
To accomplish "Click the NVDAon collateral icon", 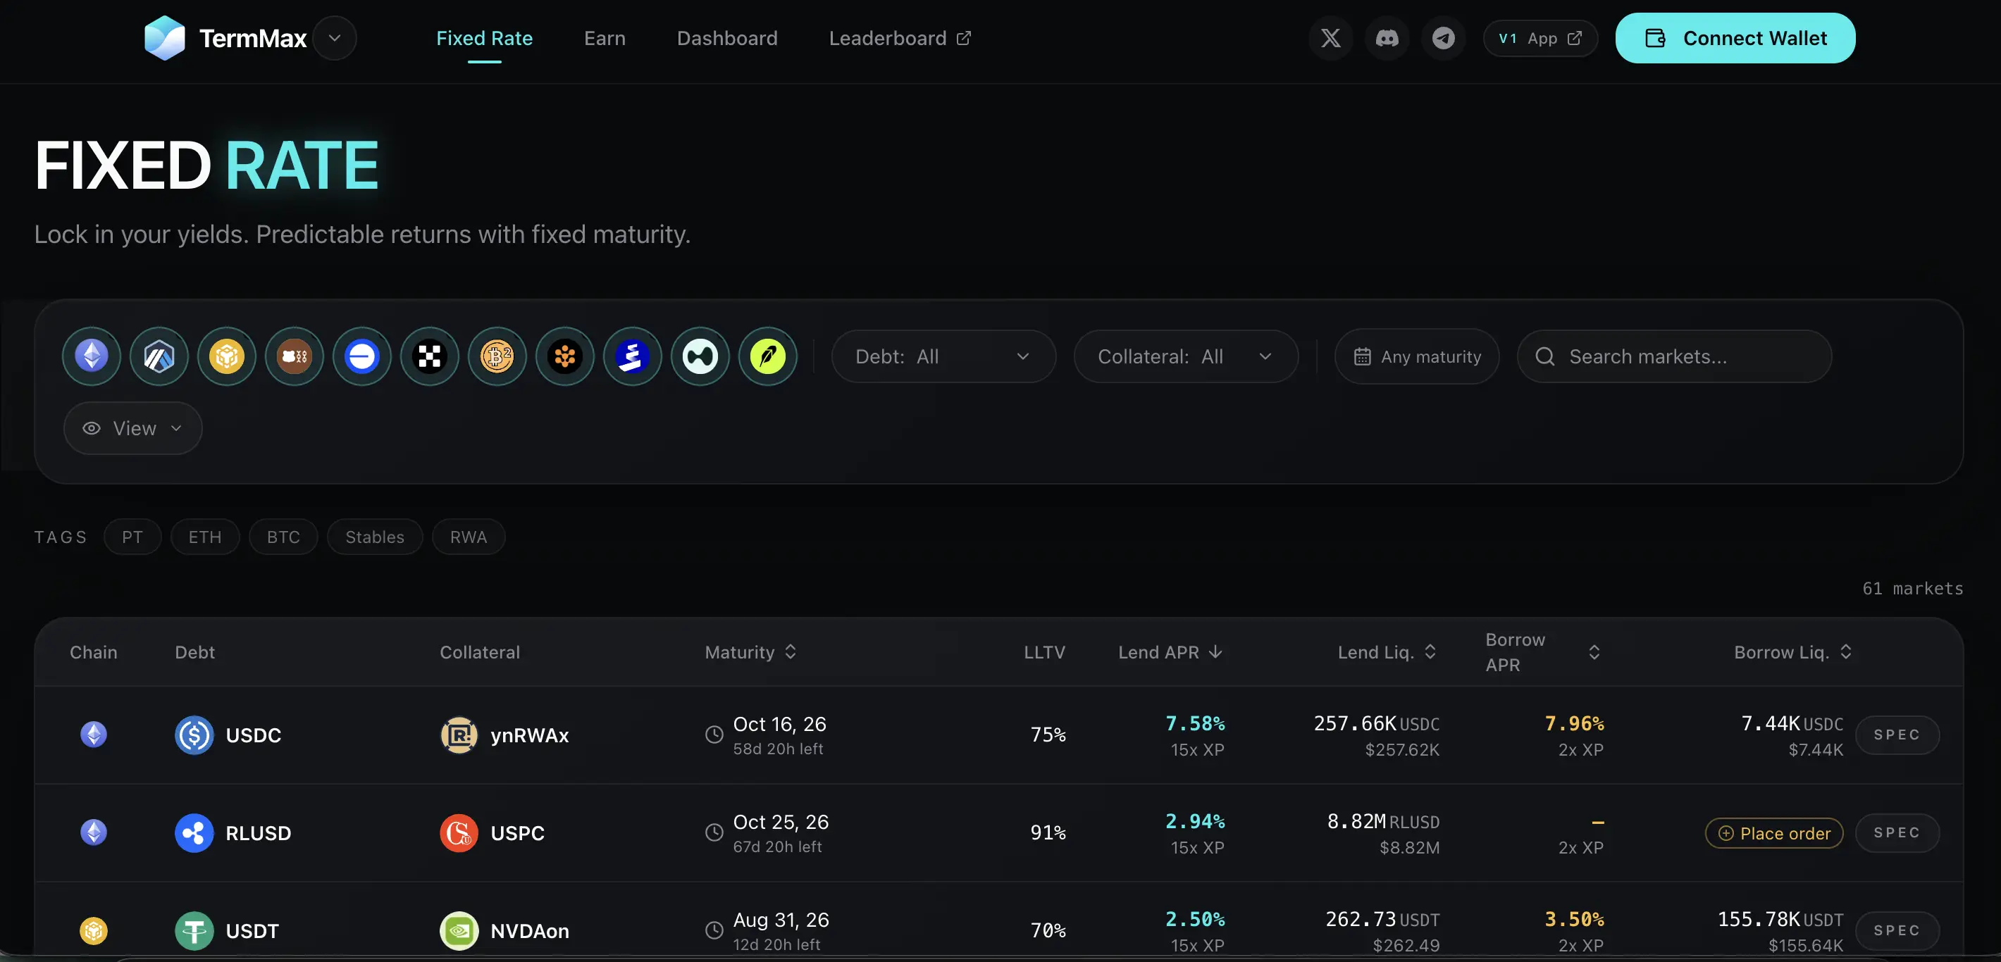I will 459,930.
